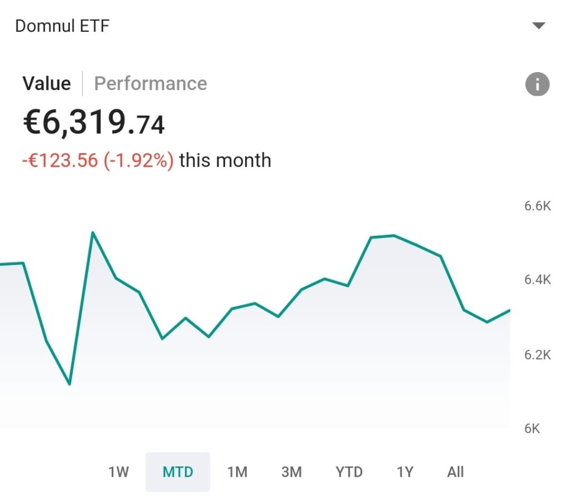Select the 1M time range
Image resolution: width=572 pixels, height=503 pixels.
pyautogui.click(x=237, y=472)
